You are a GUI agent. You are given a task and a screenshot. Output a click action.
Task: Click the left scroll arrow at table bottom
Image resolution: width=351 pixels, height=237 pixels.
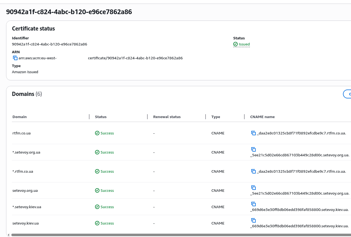point(9,235)
